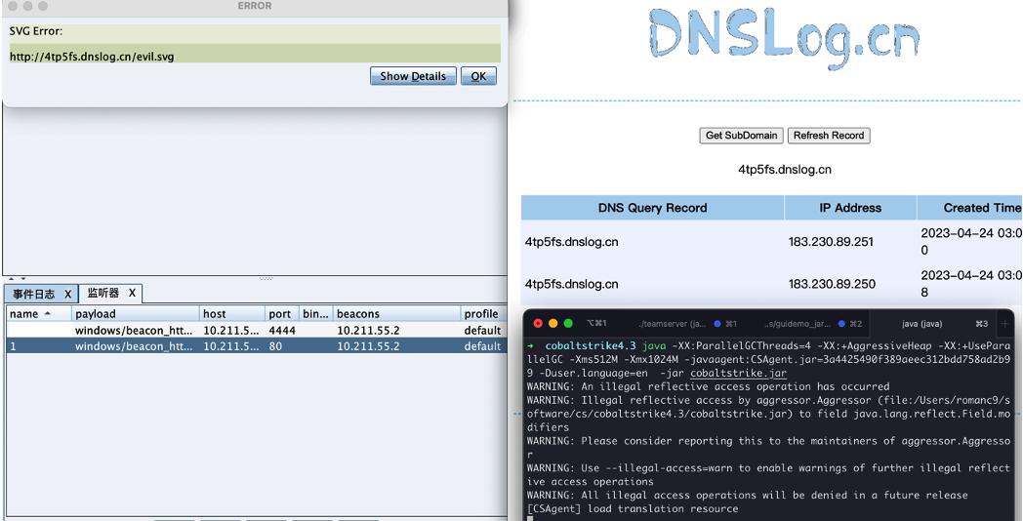The image size is (1023, 521).
Task: Click the evil.svg URL text in the error dialog
Action: (92, 57)
